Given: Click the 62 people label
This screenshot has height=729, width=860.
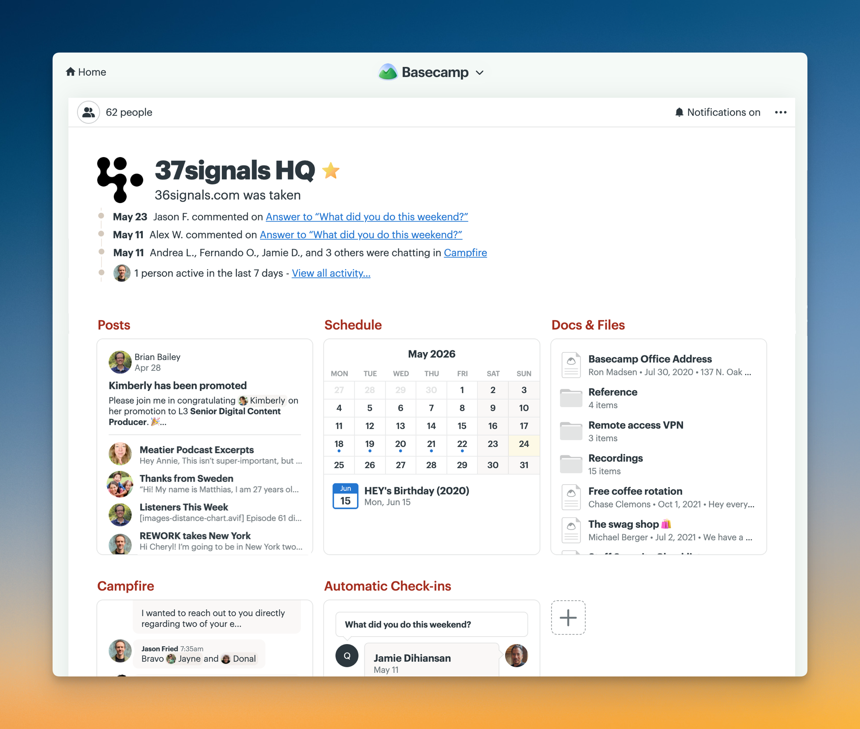Looking at the screenshot, I should (129, 113).
